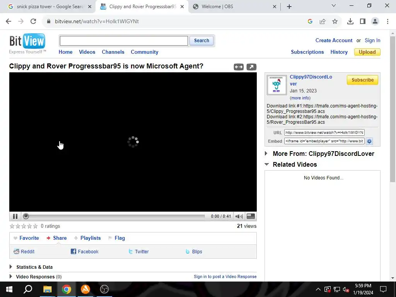Viewport: 396px width, 297px height.
Task: Subscribe to Clippy97DiscordLover
Action: tap(362, 80)
